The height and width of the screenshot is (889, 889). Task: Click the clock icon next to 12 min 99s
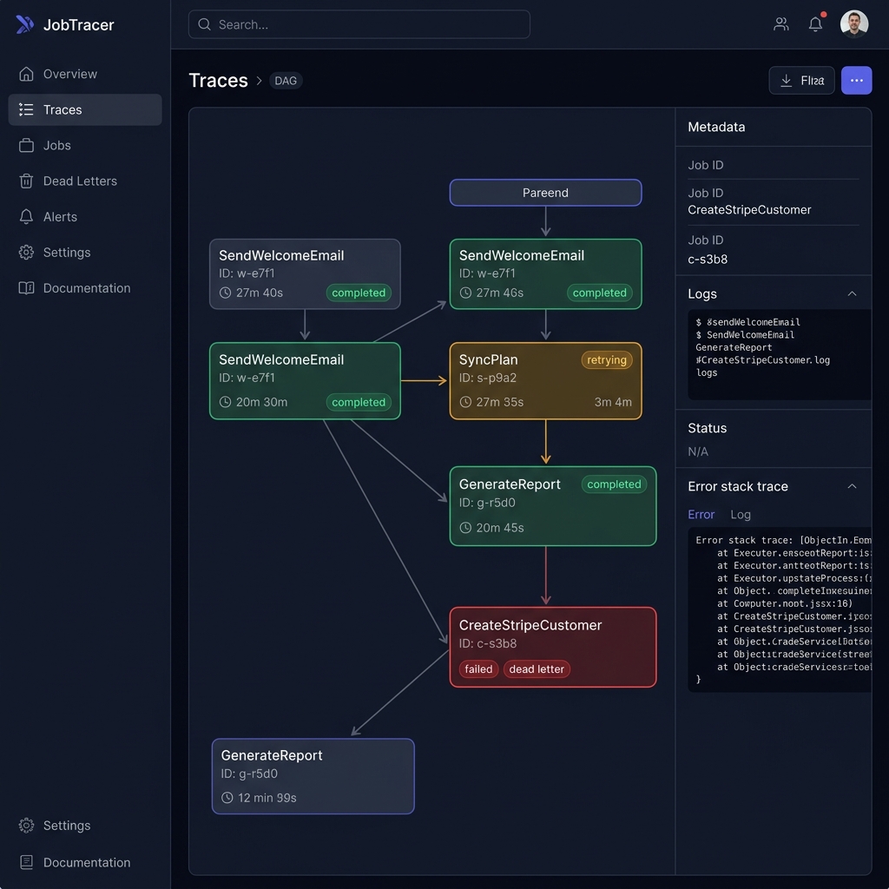point(227,798)
